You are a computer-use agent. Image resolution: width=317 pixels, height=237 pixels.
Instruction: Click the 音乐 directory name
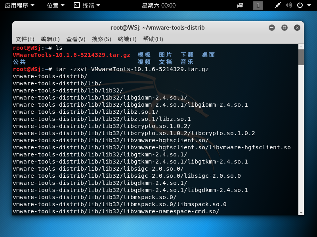[x=187, y=62]
